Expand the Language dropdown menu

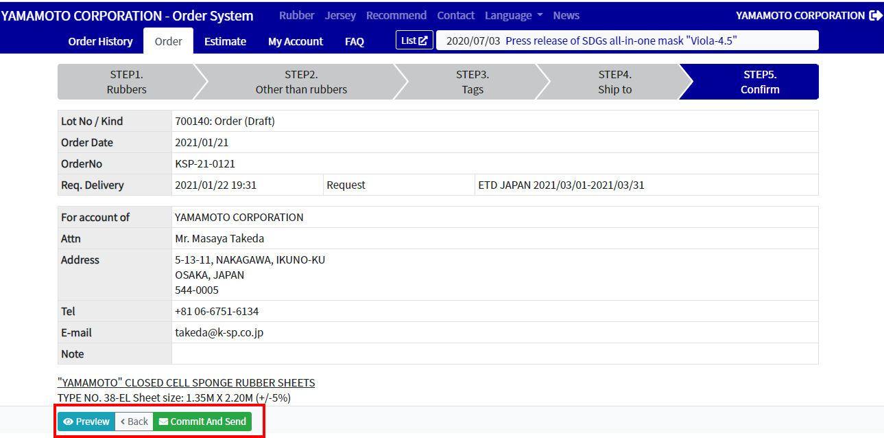click(514, 15)
